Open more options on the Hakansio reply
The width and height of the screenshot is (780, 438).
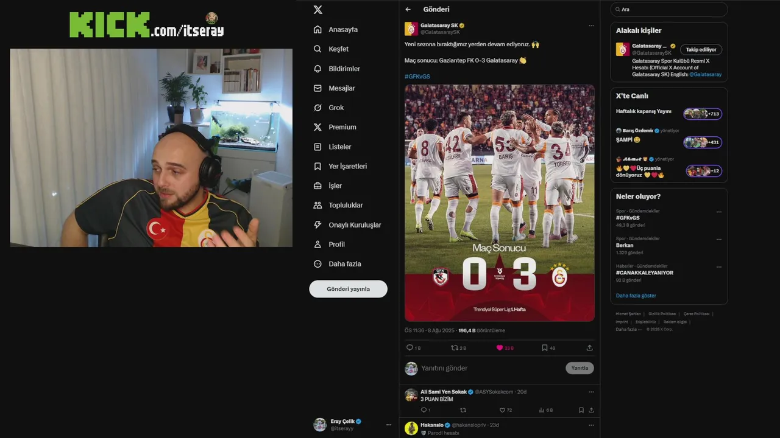[591, 425]
